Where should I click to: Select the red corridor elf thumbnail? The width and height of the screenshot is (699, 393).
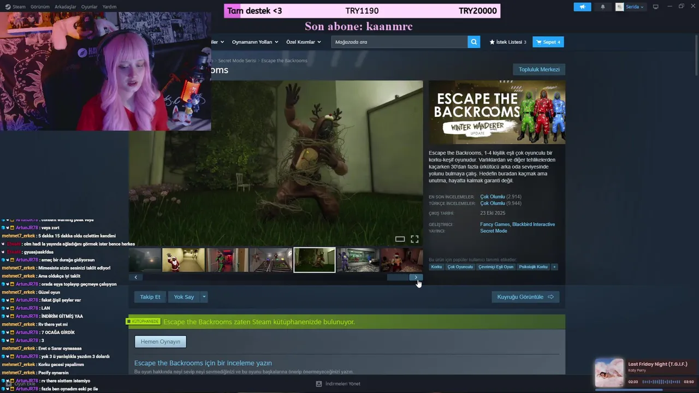(227, 260)
